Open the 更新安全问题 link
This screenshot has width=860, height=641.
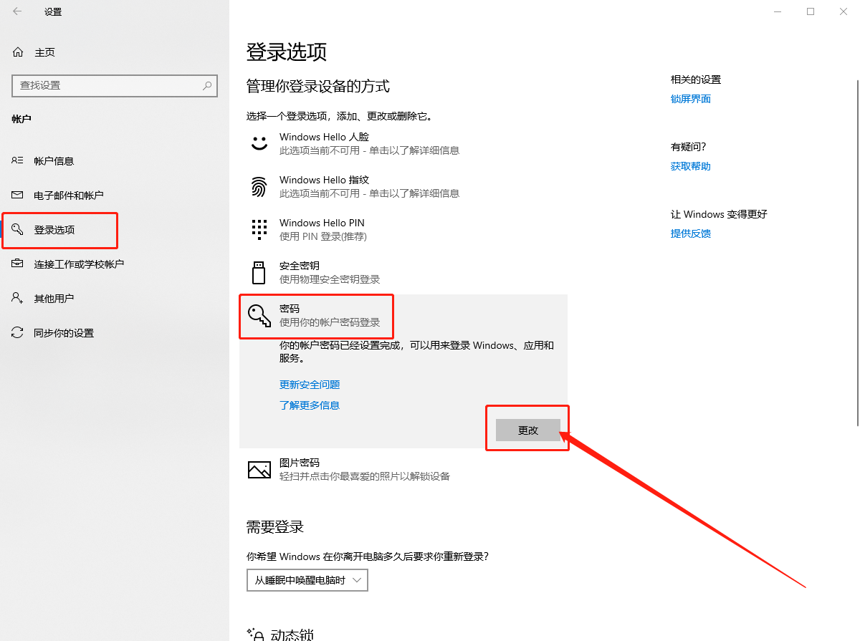coord(310,385)
